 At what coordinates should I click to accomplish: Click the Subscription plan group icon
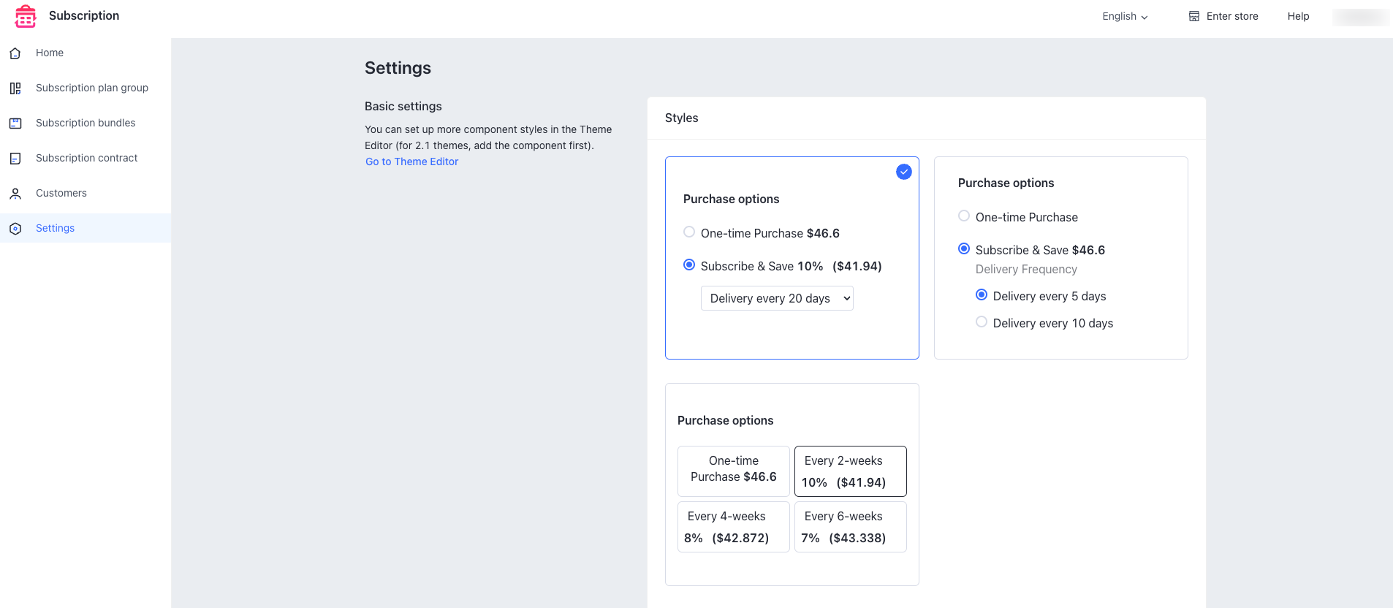15,88
